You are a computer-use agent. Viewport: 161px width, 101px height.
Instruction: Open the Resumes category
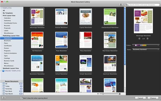click(7, 25)
